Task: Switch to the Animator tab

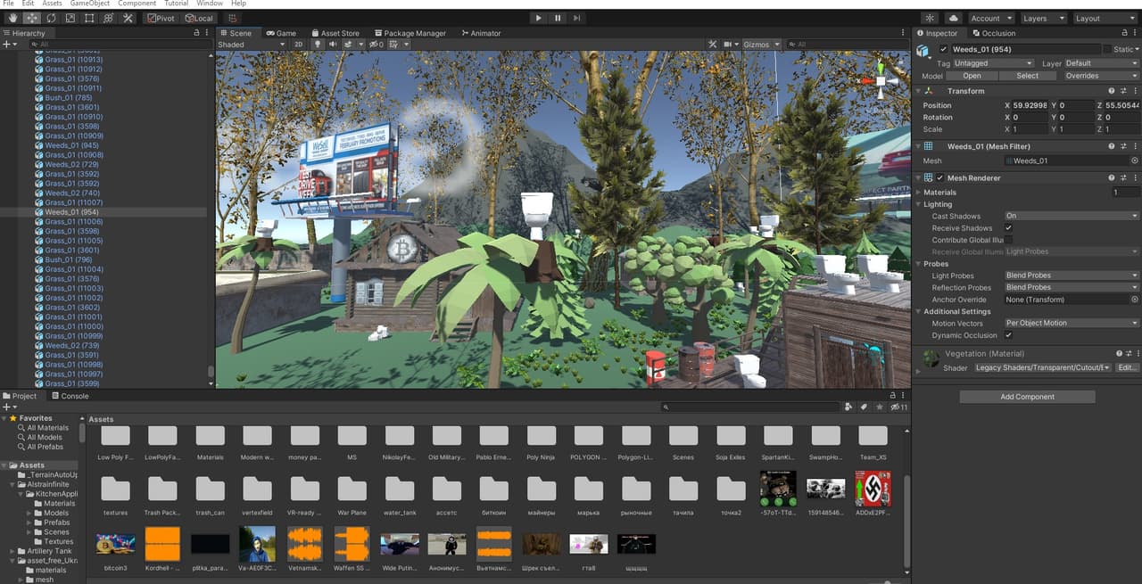Action: point(481,33)
